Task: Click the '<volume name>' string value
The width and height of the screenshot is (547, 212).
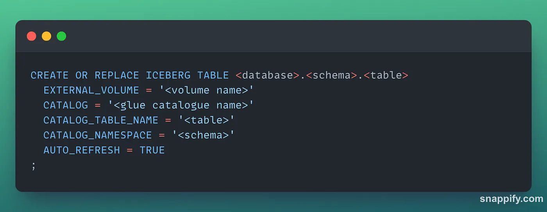Action: click(206, 90)
